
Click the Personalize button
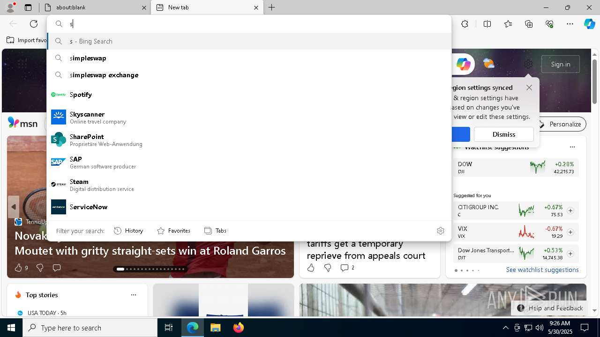pos(561,124)
